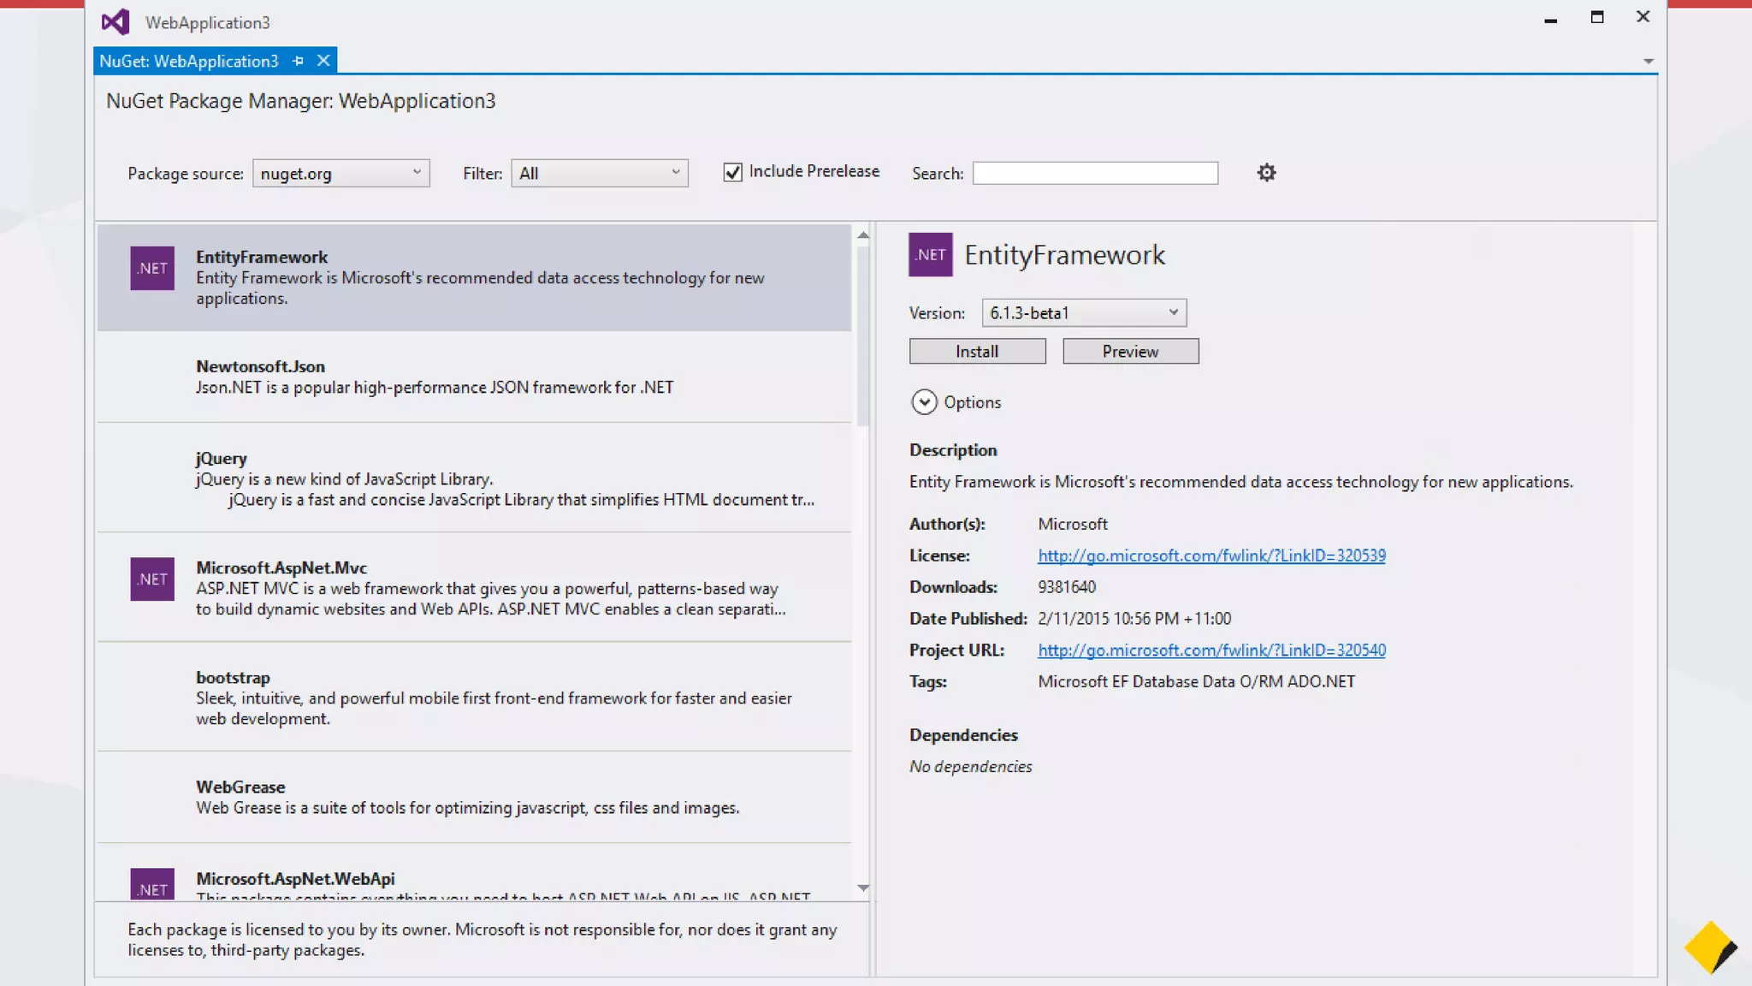
Task: Click the Visual Studio logo icon
Action: click(115, 21)
